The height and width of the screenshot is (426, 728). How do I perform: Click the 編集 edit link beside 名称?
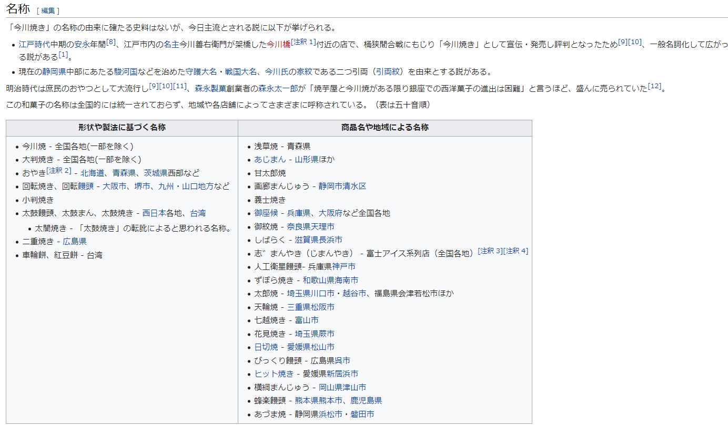[48, 11]
